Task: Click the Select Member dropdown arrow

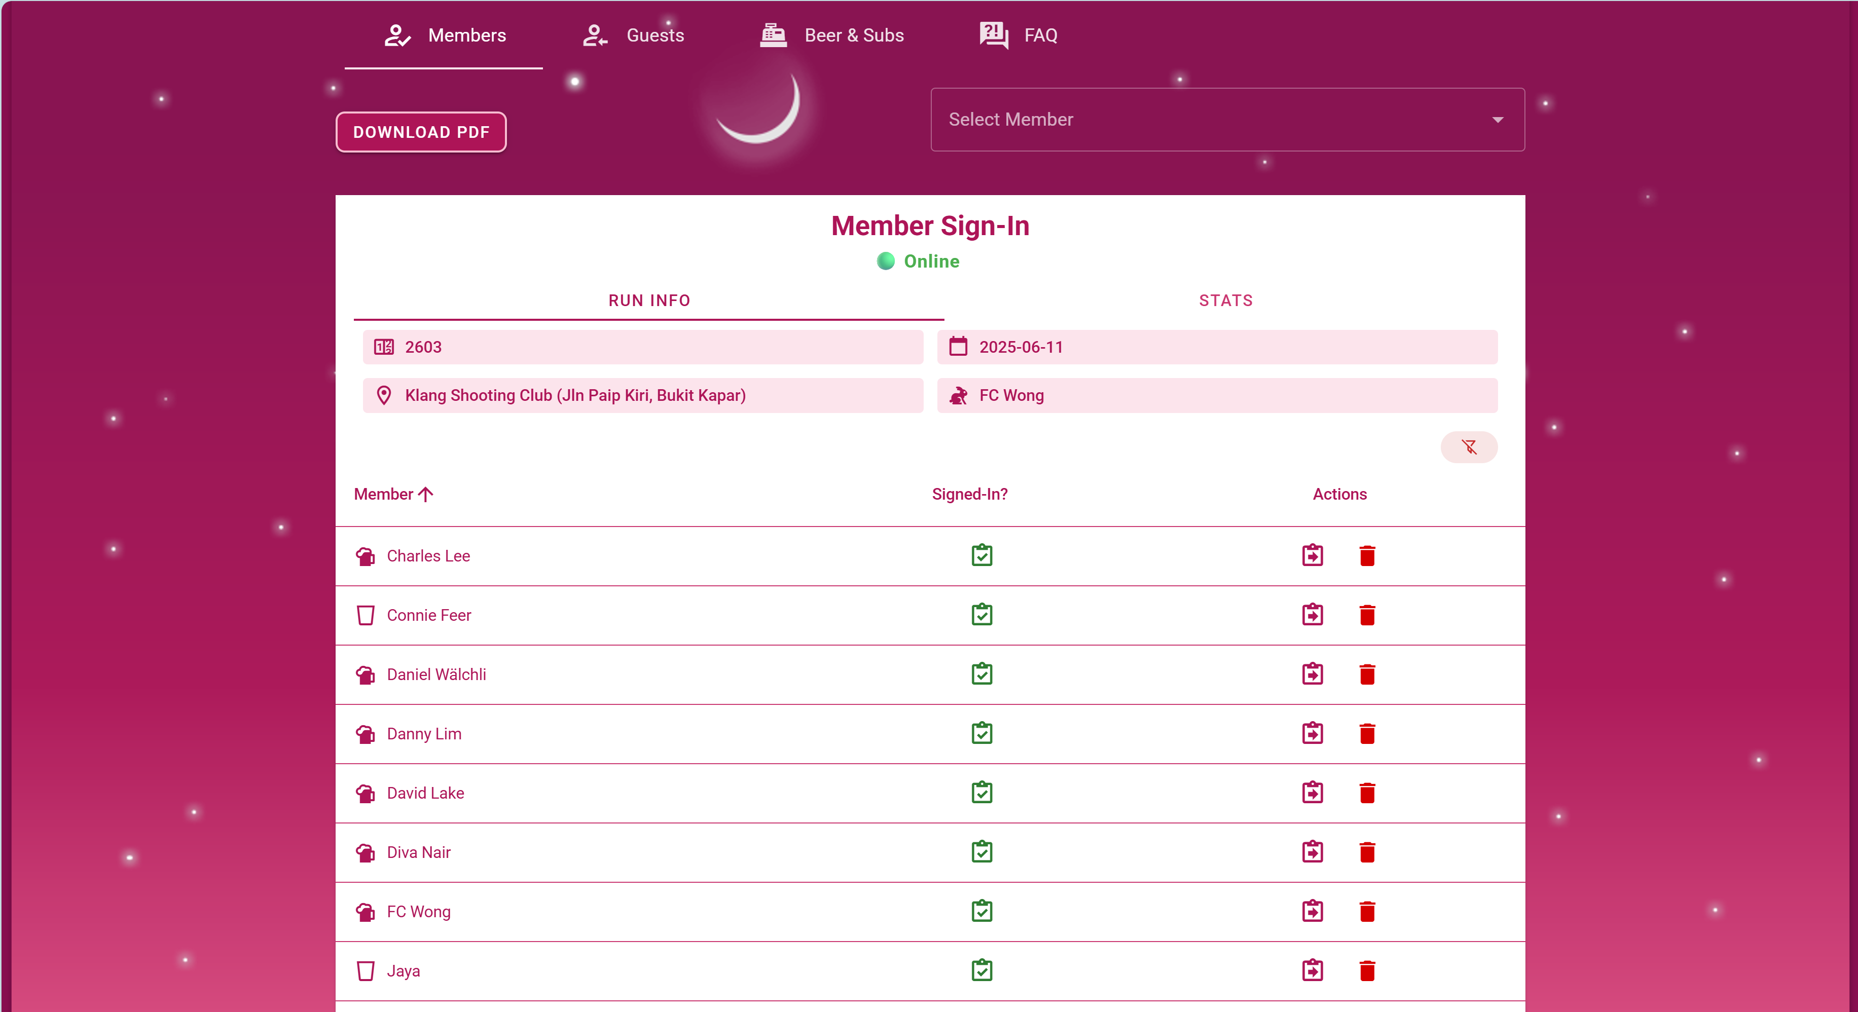Action: pos(1498,120)
